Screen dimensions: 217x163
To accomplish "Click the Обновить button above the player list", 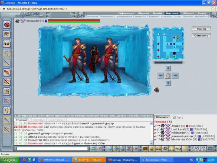I will tap(162, 117).
